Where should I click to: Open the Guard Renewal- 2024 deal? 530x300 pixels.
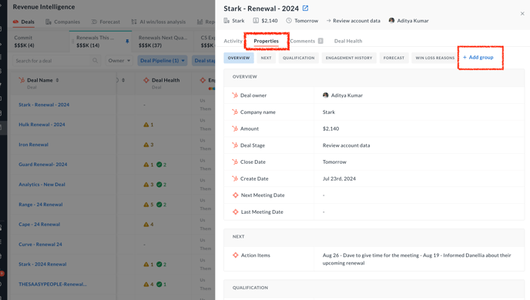pyautogui.click(x=43, y=165)
